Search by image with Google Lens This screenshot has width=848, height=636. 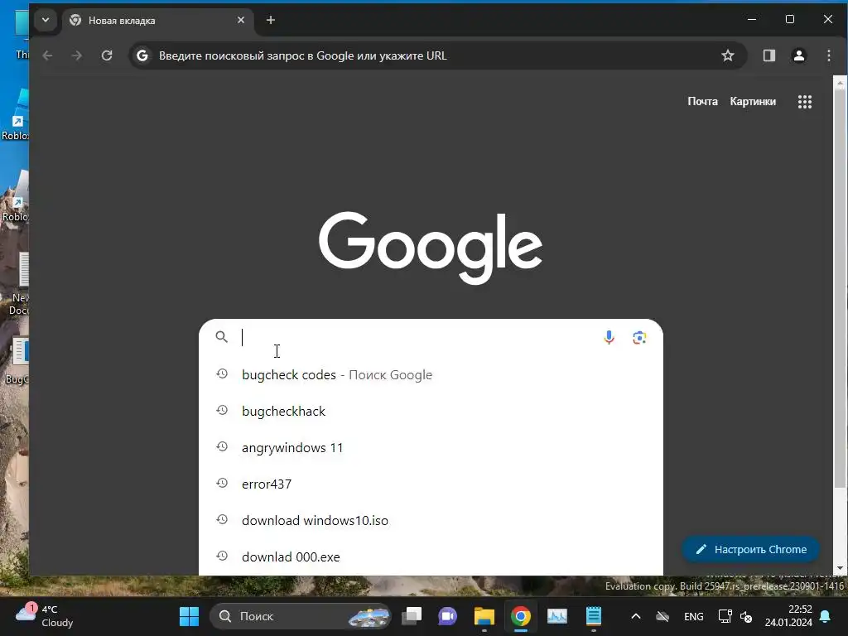[639, 338]
